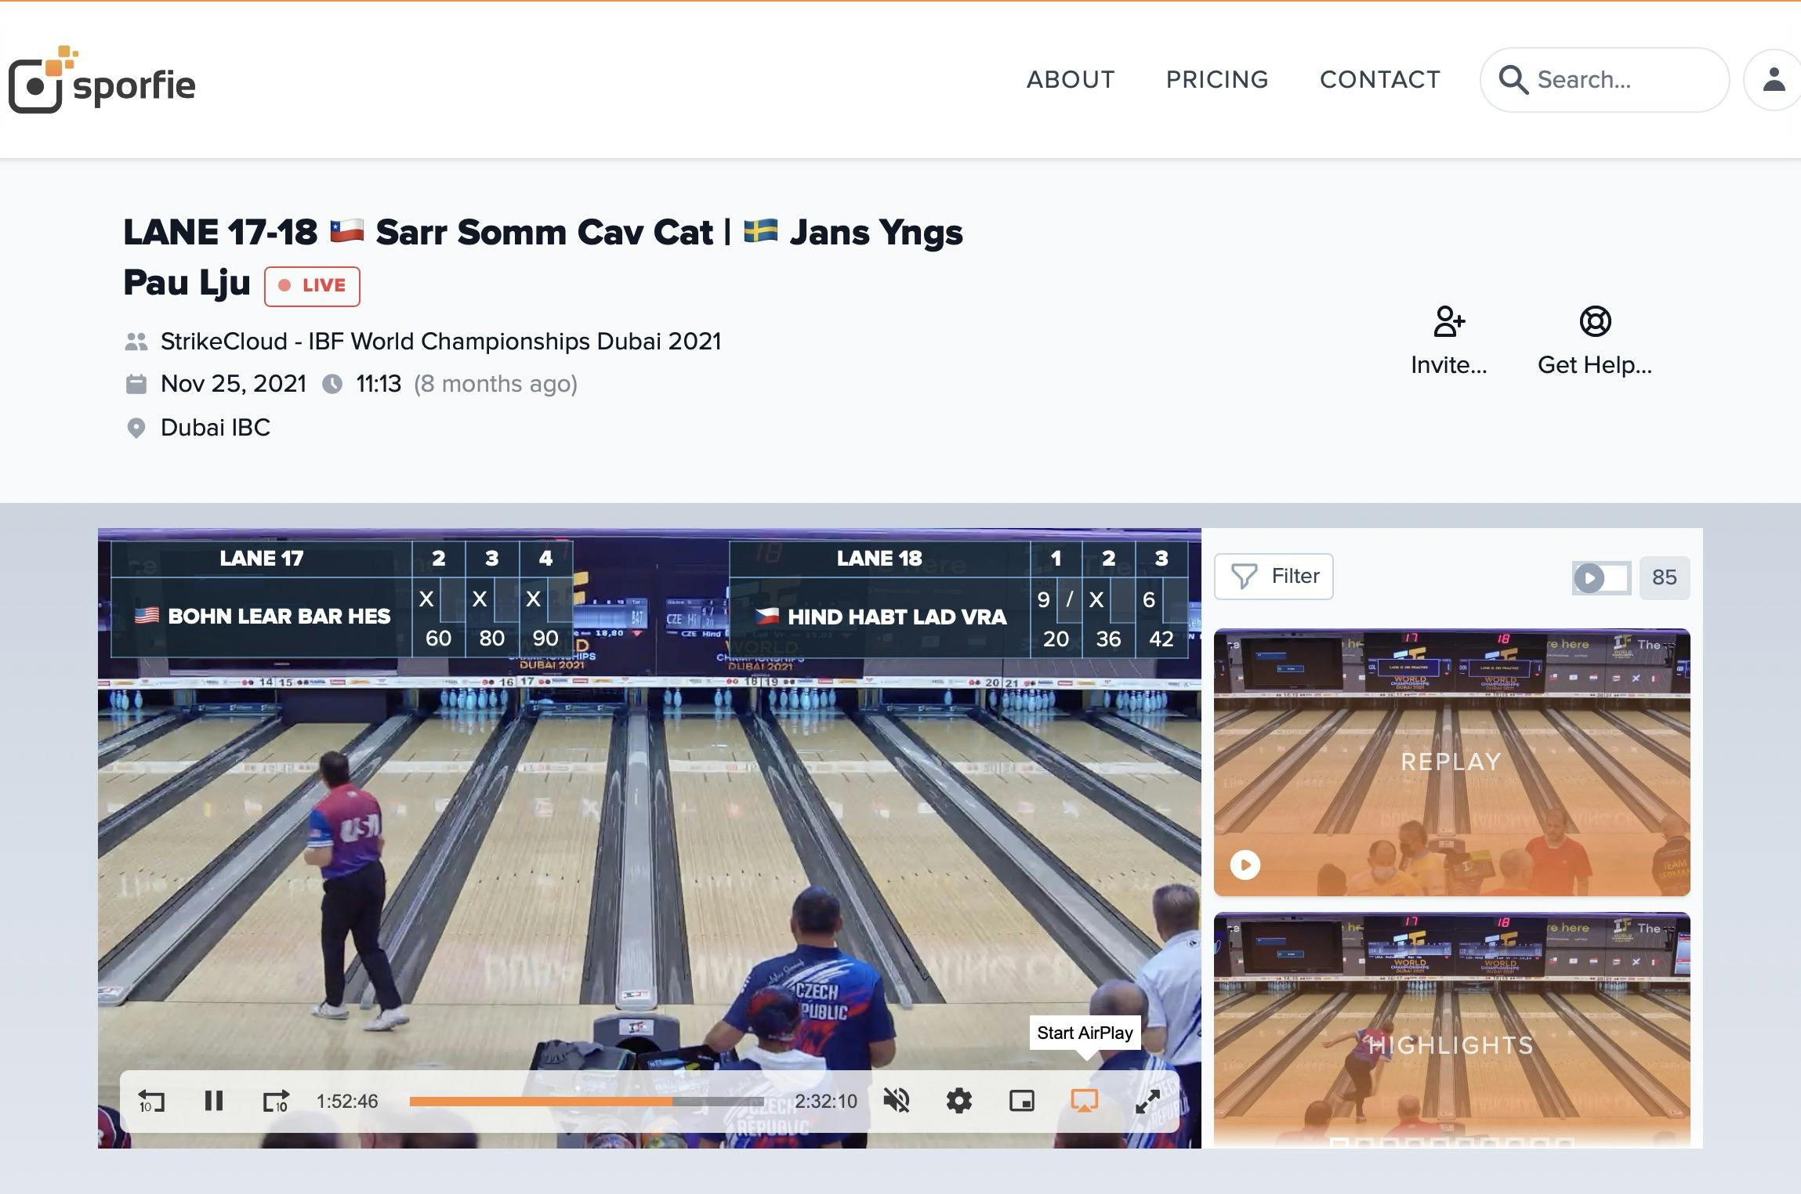Click the AirPlay streaming icon
The width and height of the screenshot is (1801, 1194).
[1085, 1099]
